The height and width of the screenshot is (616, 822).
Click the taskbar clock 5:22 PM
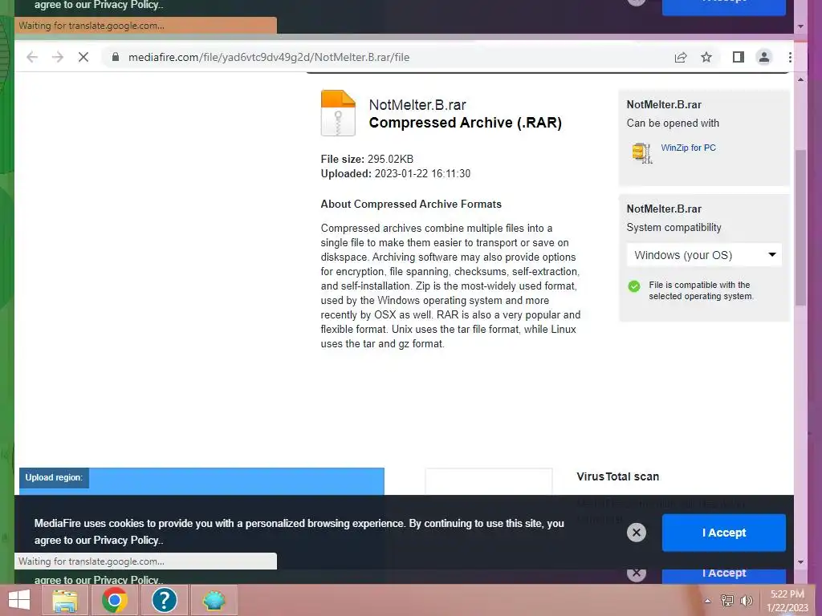[x=787, y=594]
